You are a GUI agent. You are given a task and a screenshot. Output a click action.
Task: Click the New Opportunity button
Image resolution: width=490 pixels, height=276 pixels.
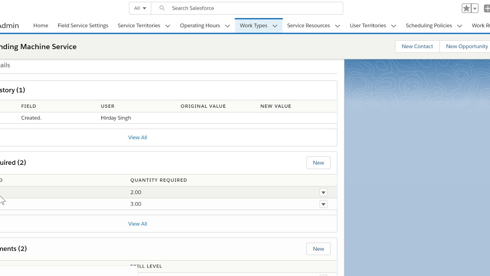click(465, 46)
